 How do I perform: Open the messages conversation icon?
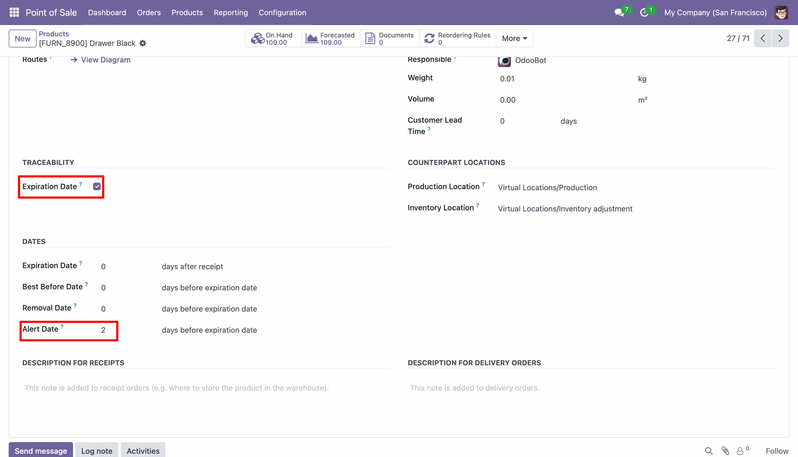pos(619,12)
